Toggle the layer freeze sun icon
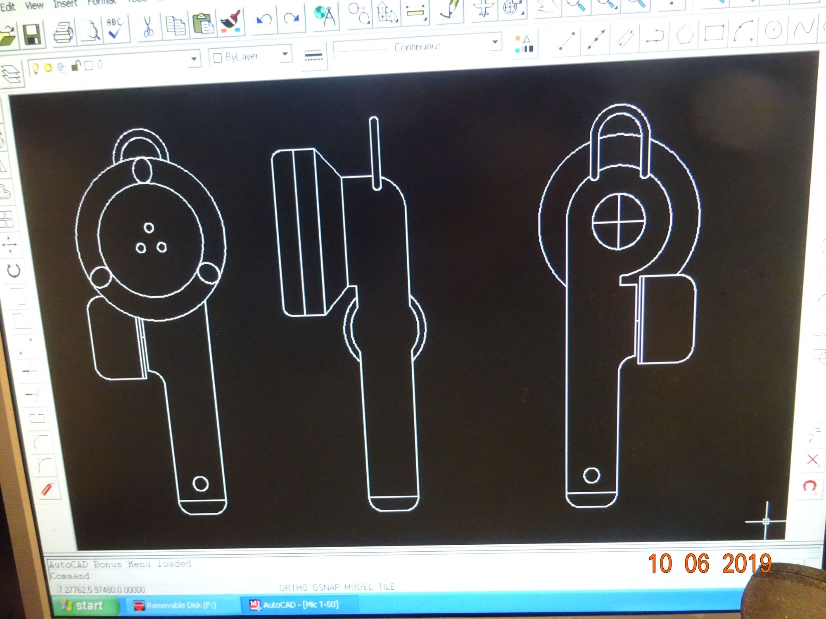Screen dimensions: 826x619 tap(48, 68)
